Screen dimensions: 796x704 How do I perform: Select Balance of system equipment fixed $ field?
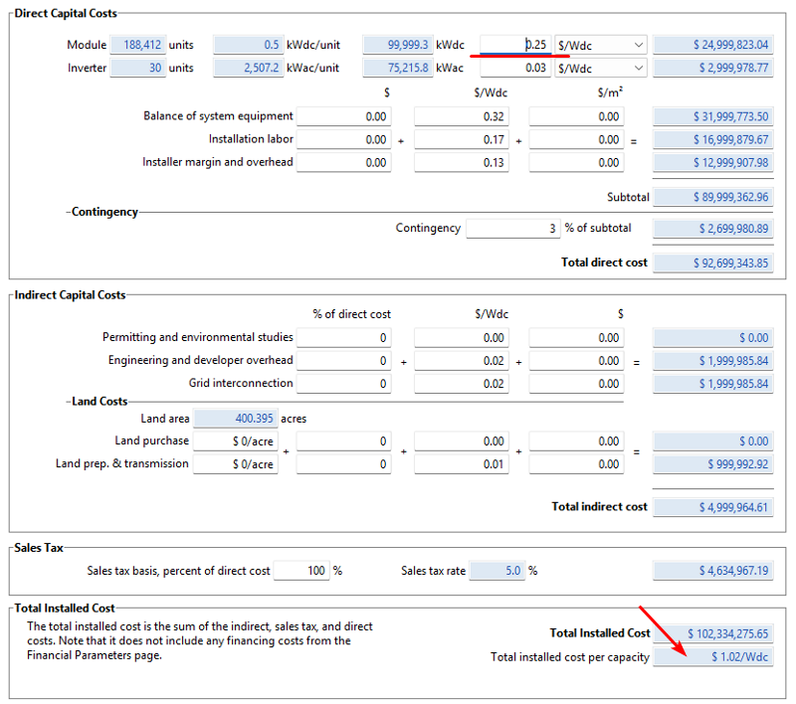(x=343, y=116)
